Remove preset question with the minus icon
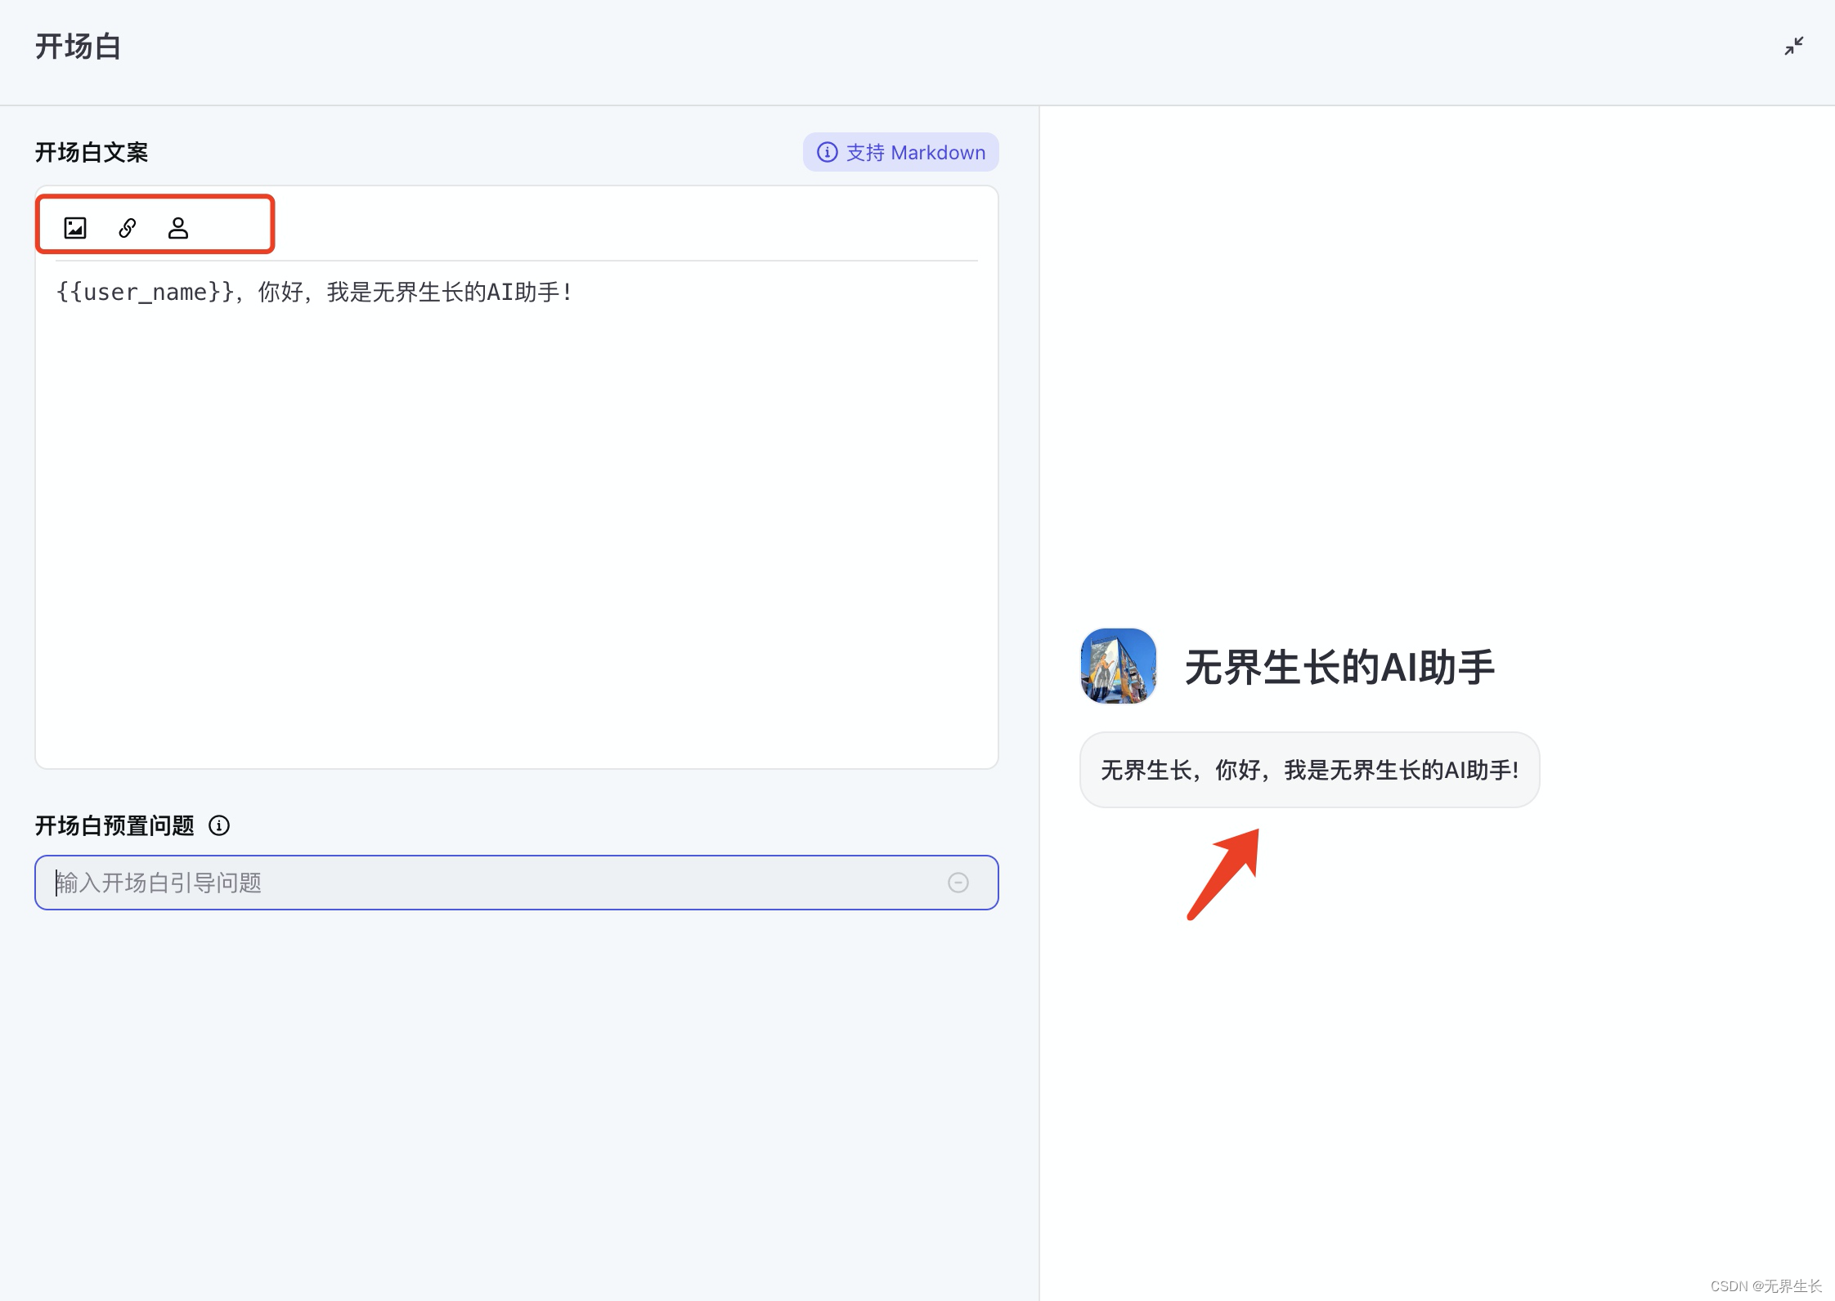The height and width of the screenshot is (1301, 1835). point(958,883)
